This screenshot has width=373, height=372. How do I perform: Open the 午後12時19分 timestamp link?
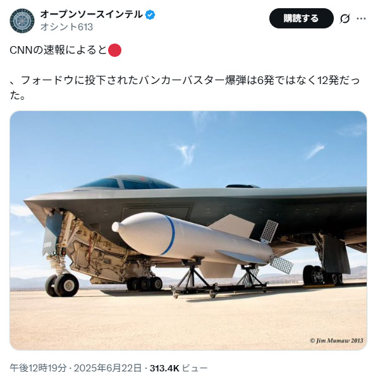[x=38, y=368]
